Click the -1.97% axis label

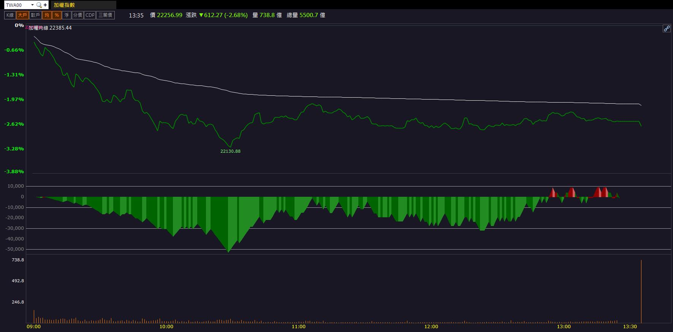[x=14, y=100]
